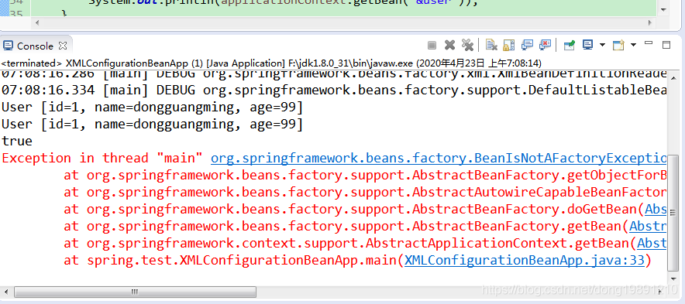685x304 pixels.
Task: Click the console horizontal scrollbar thumb
Action: point(135,292)
